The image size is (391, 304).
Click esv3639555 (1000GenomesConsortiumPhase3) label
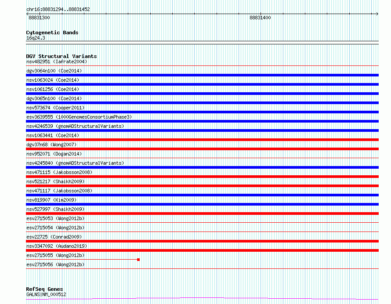coord(79,117)
